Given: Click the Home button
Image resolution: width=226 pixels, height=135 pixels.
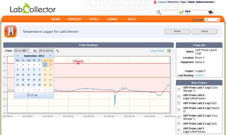Looking at the screenshot, I should 177,31.
